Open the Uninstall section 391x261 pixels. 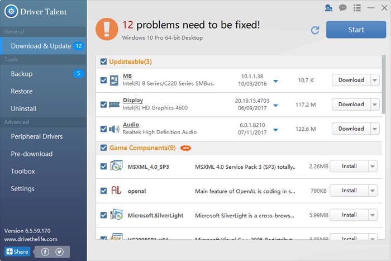tap(43, 108)
